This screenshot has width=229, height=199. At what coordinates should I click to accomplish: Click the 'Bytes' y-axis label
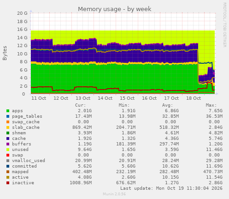(x=5, y=53)
